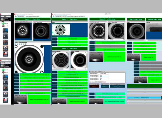Click the Auto Start icon in Stat 1 sidebar
Screen dimensions: 162x118
(5, 37)
